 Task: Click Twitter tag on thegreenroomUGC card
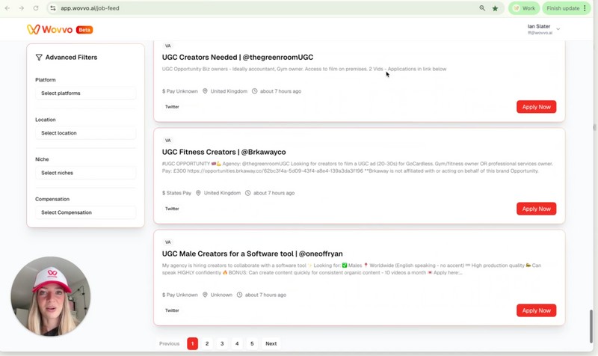coord(172,107)
